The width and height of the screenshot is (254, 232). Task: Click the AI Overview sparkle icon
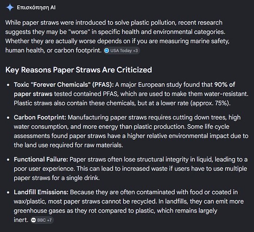click(x=10, y=7)
